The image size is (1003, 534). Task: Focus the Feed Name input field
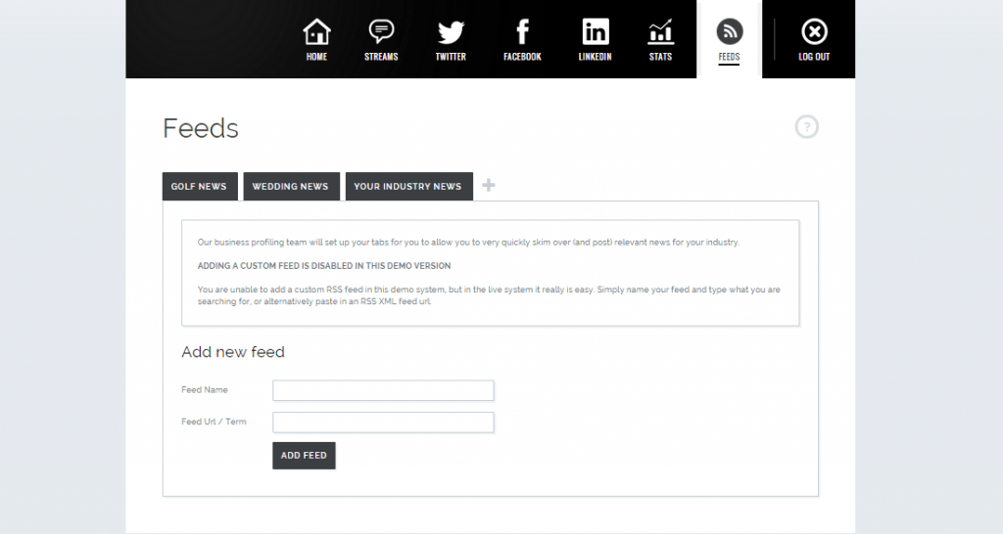383,390
